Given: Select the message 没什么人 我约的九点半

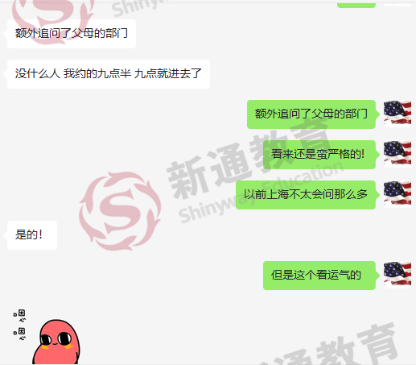Looking at the screenshot, I should 109,74.
